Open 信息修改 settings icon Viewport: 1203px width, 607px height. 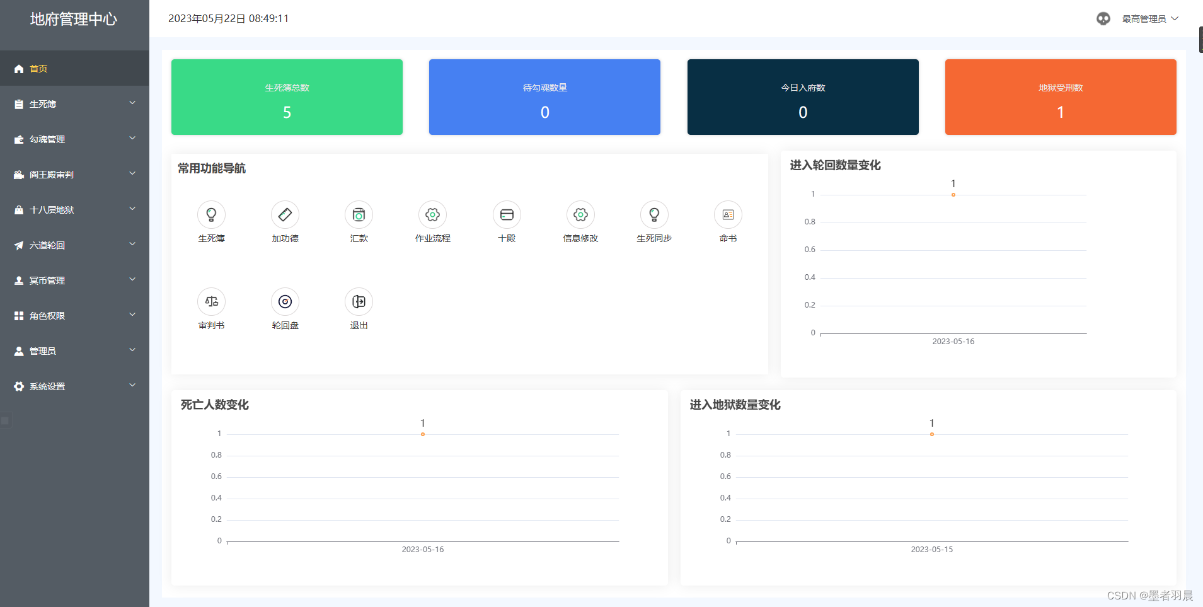(x=580, y=214)
